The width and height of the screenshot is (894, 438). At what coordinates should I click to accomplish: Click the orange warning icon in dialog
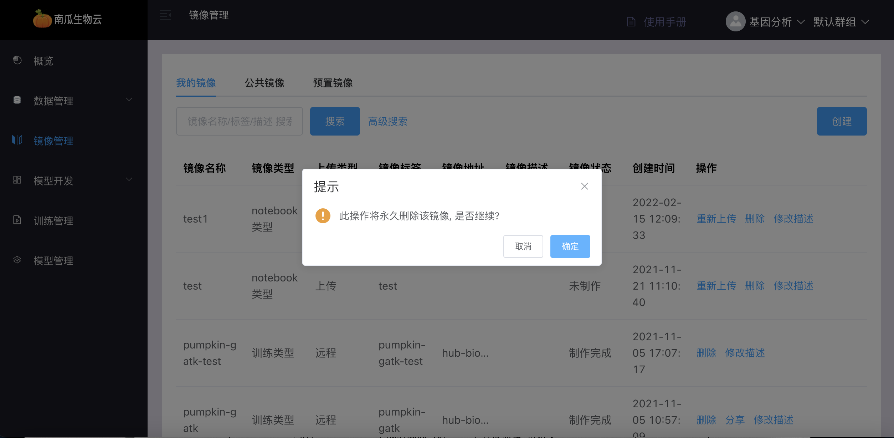point(323,216)
